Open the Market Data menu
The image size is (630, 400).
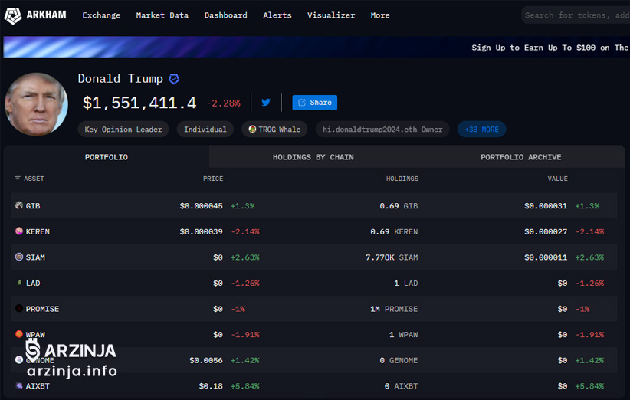[x=162, y=15]
